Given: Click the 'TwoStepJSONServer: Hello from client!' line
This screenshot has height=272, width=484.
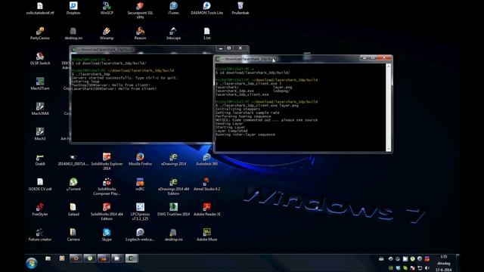Looking at the screenshot, I should click(111, 85).
